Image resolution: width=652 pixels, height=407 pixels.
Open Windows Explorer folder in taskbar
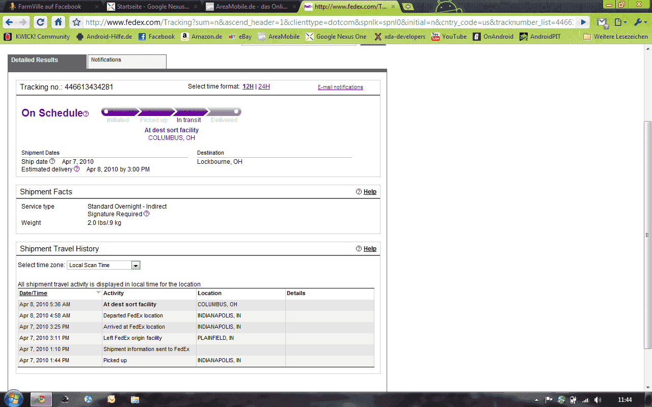tap(134, 399)
